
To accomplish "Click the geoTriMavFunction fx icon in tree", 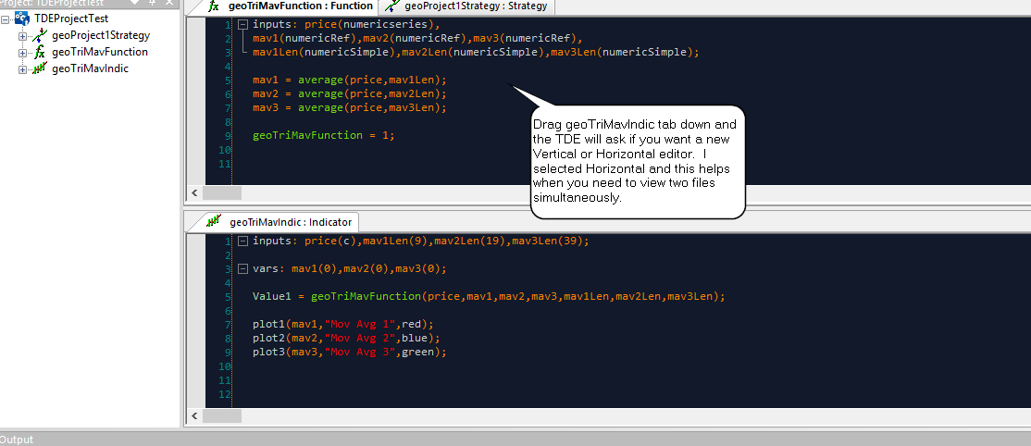I will point(39,52).
